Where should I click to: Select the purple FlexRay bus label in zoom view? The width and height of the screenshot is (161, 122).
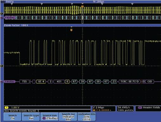coord(10,82)
